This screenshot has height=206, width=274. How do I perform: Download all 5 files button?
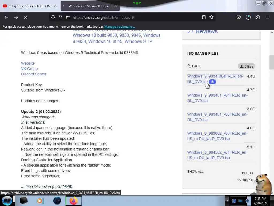[x=246, y=66]
